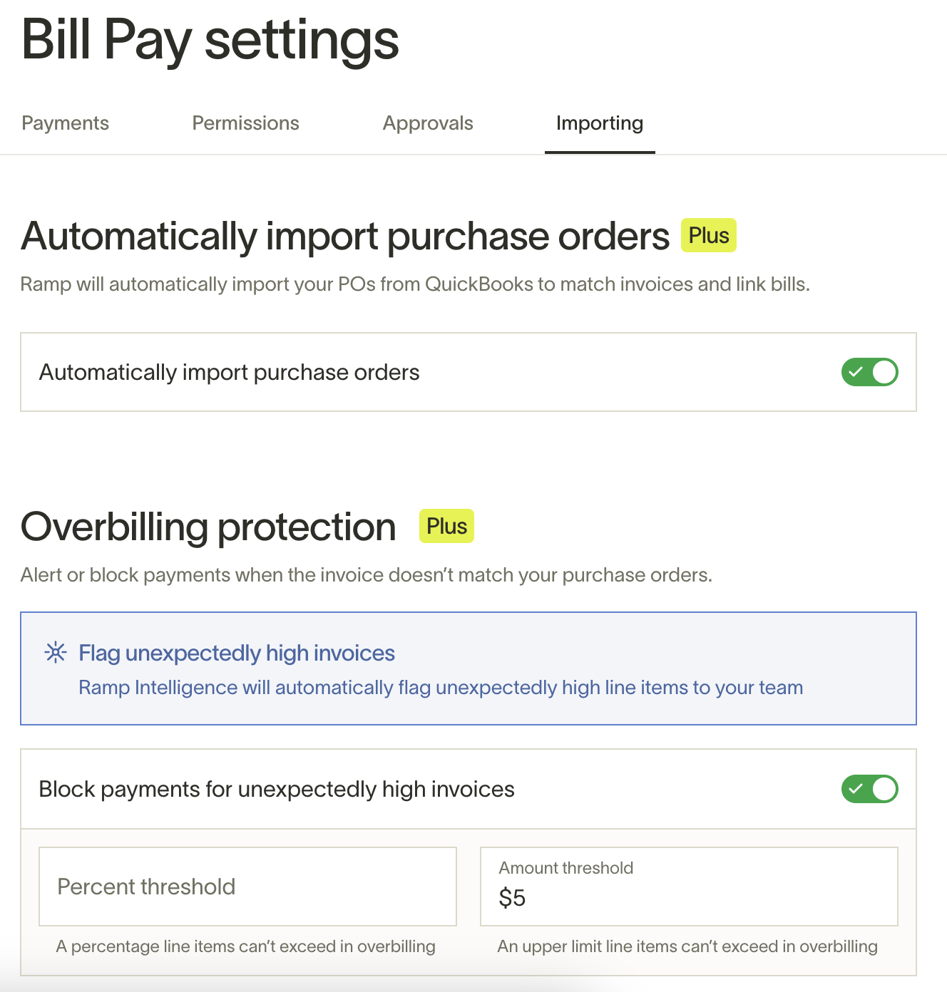Image resolution: width=947 pixels, height=992 pixels.
Task: Click the upper limit line items helper text
Action: click(x=687, y=946)
